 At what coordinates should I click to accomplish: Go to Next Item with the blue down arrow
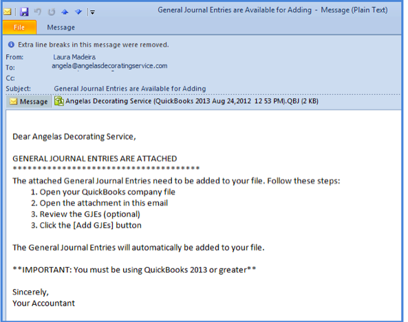78,12
